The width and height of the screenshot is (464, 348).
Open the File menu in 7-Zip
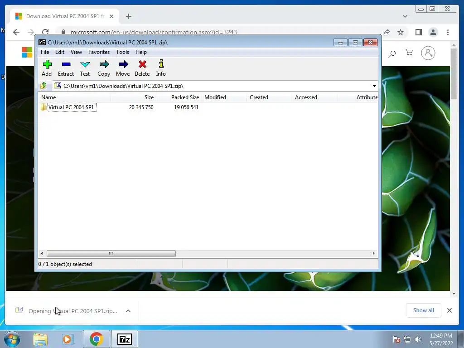pos(45,52)
